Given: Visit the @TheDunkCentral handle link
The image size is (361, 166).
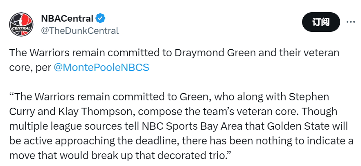Looking at the screenshot, I should 80,31.
